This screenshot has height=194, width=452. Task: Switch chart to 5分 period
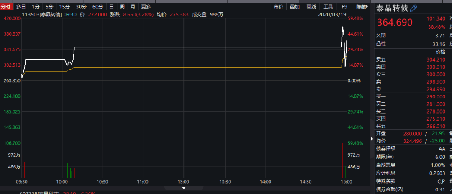pyautogui.click(x=49, y=7)
